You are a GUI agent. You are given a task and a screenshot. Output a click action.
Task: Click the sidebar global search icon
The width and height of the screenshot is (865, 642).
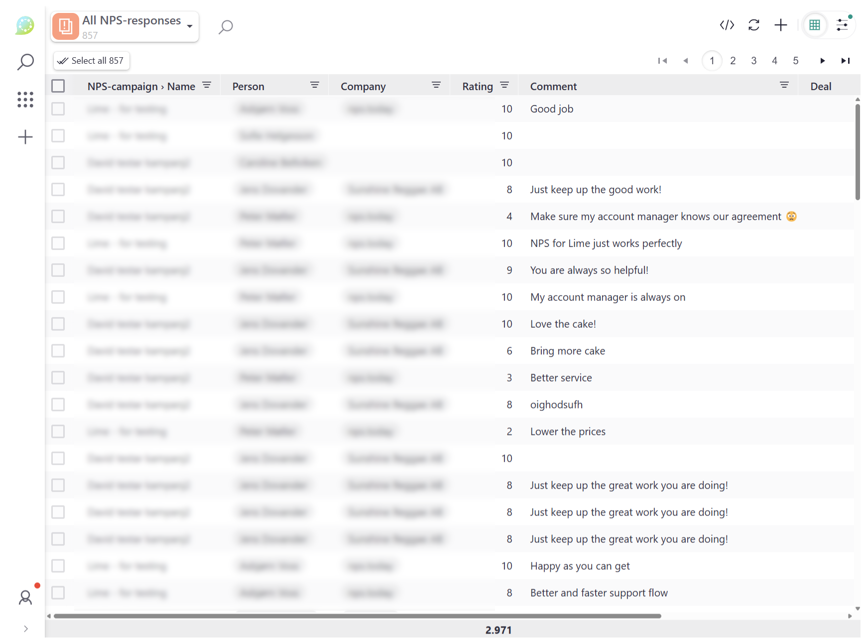(25, 62)
